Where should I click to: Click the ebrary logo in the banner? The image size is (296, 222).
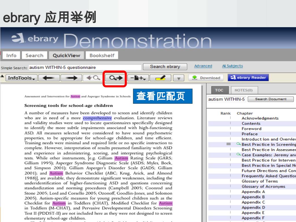(35, 38)
